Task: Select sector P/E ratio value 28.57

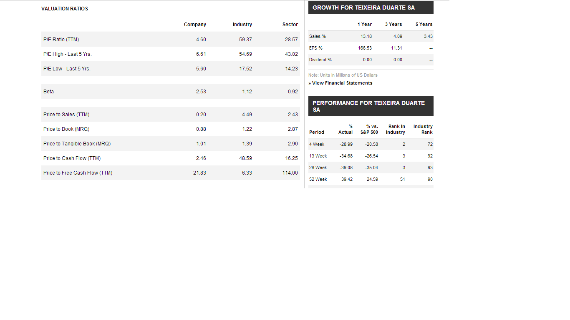Action: click(x=291, y=40)
